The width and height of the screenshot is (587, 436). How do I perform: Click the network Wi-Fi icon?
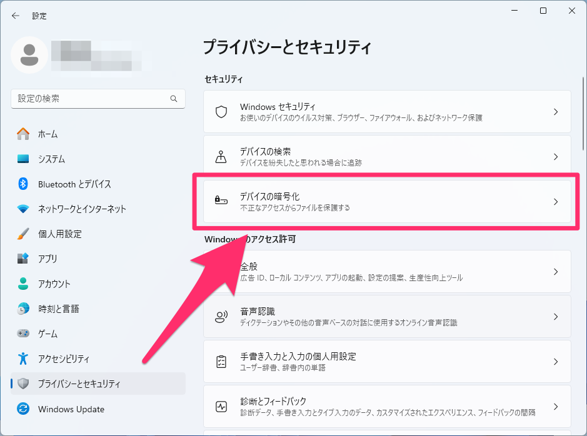pos(23,209)
